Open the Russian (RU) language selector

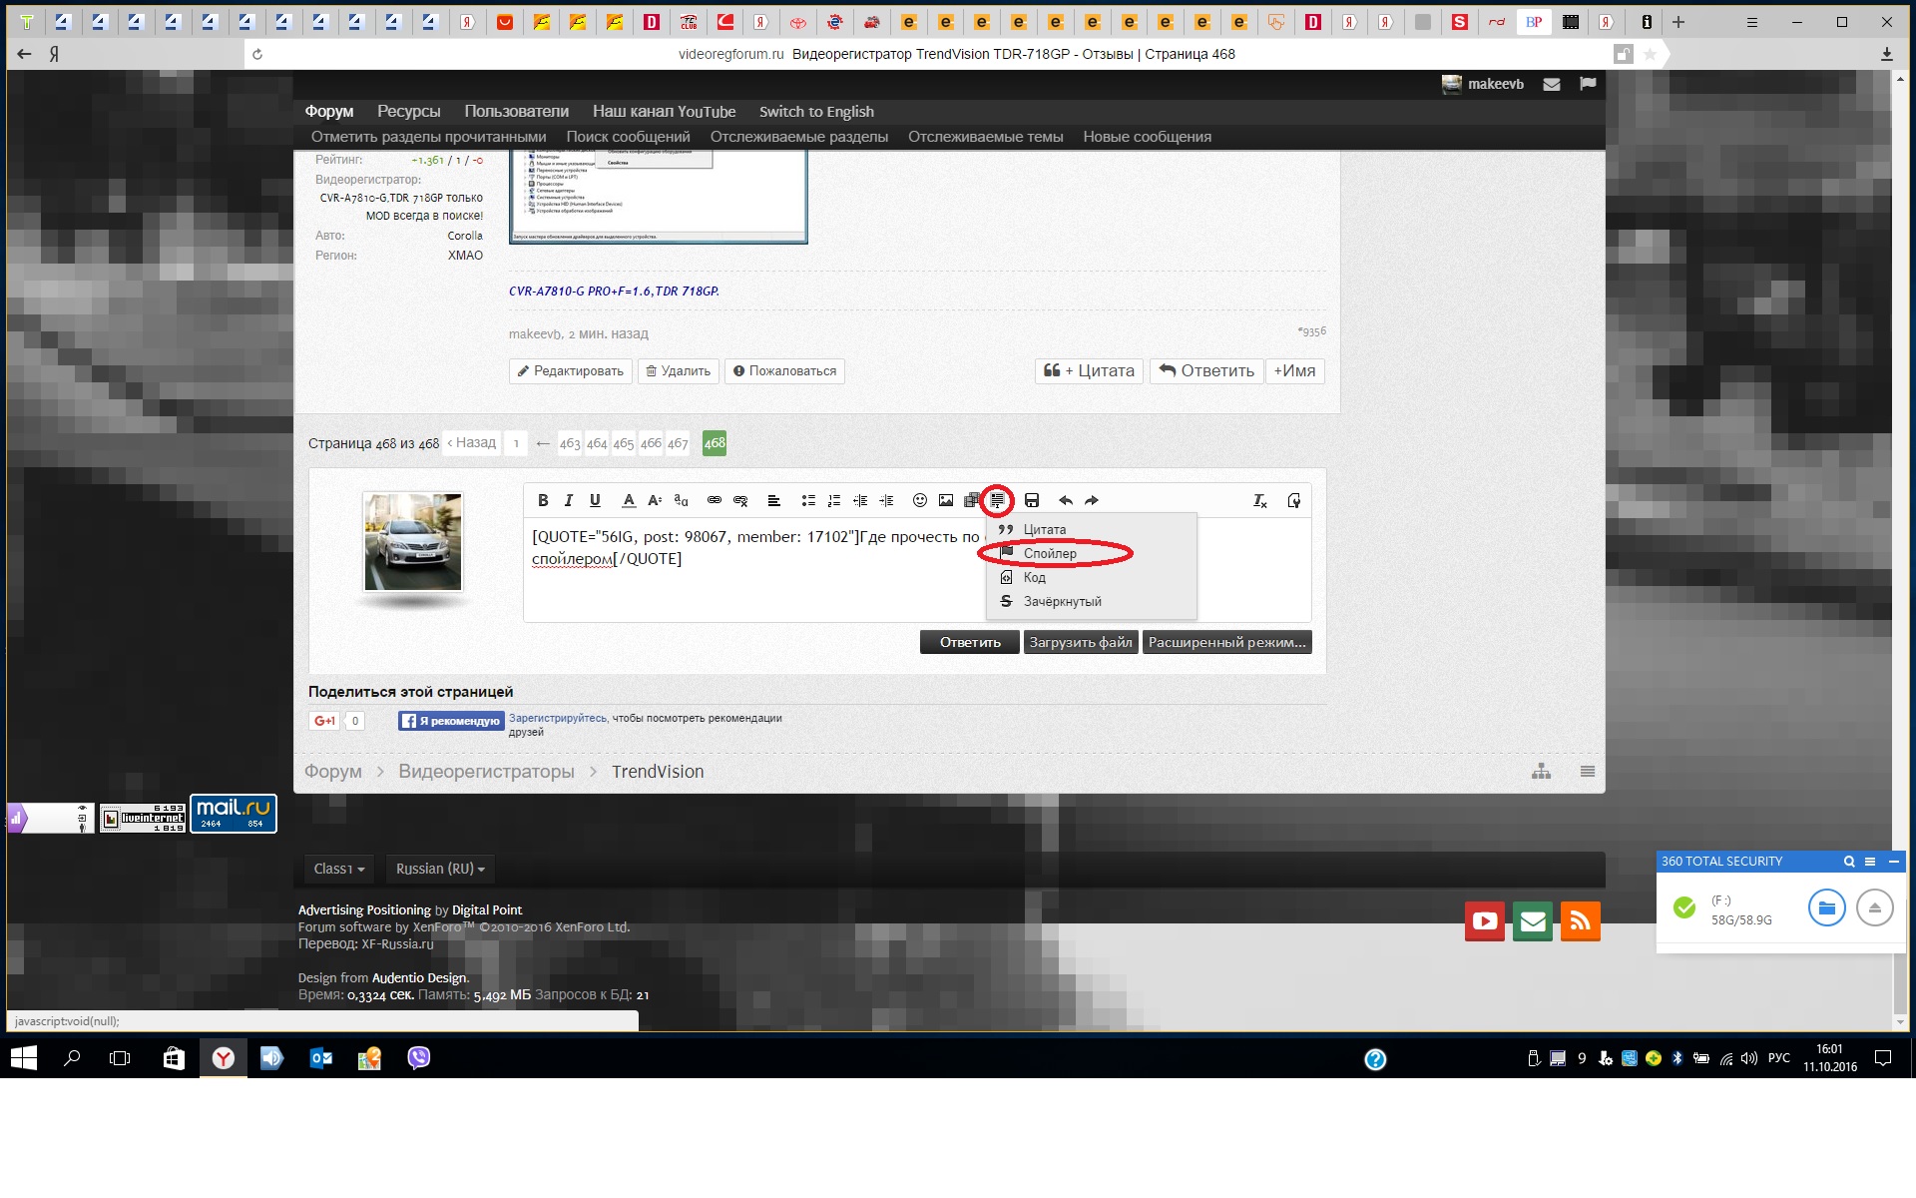pos(440,869)
